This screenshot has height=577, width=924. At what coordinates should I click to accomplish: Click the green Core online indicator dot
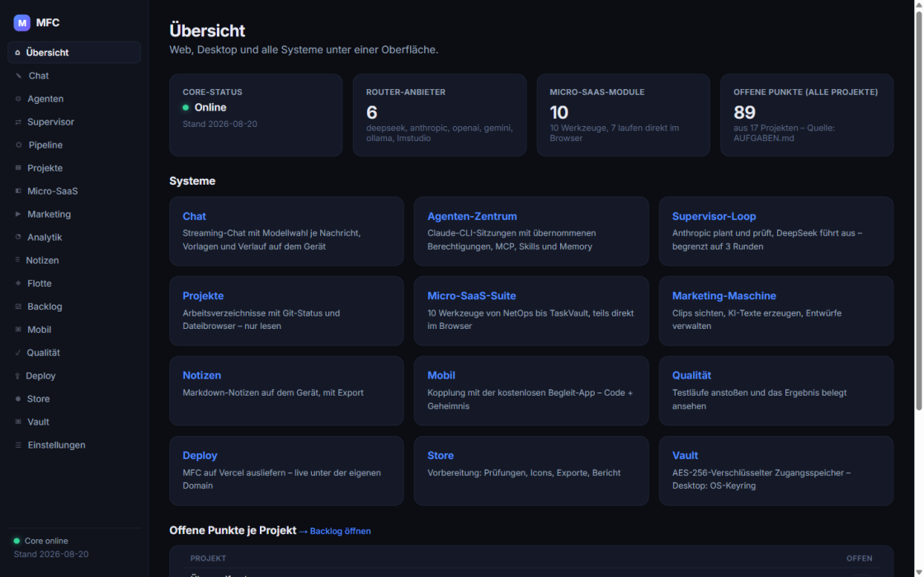(16, 541)
